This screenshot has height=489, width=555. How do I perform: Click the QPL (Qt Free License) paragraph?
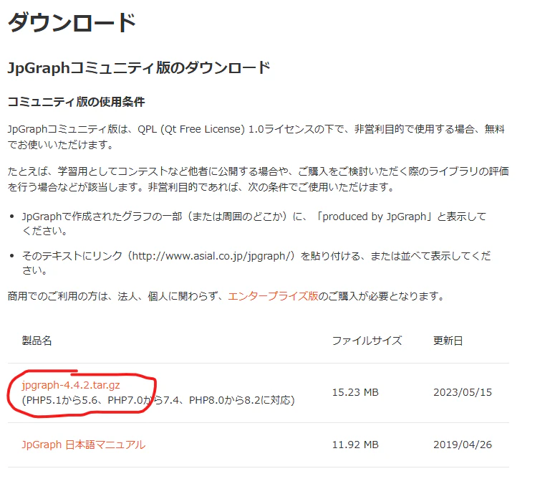(256, 137)
